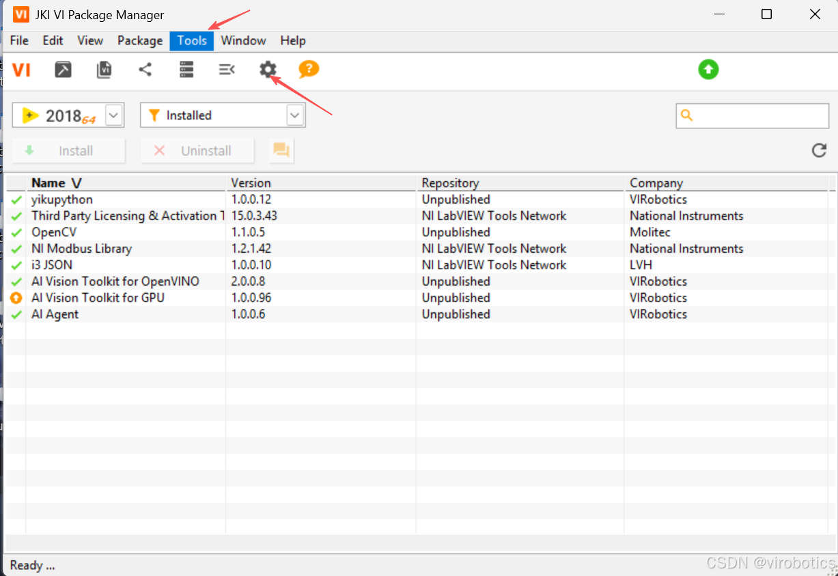
Task: Open the View menu
Action: click(90, 40)
